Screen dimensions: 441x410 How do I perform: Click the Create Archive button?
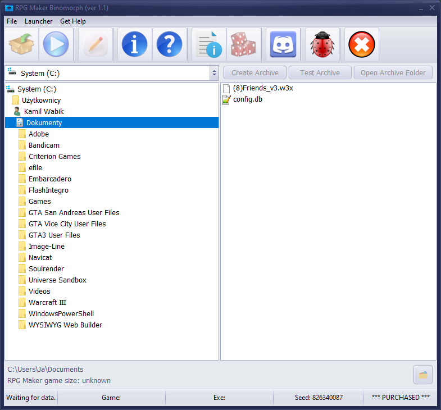point(255,73)
